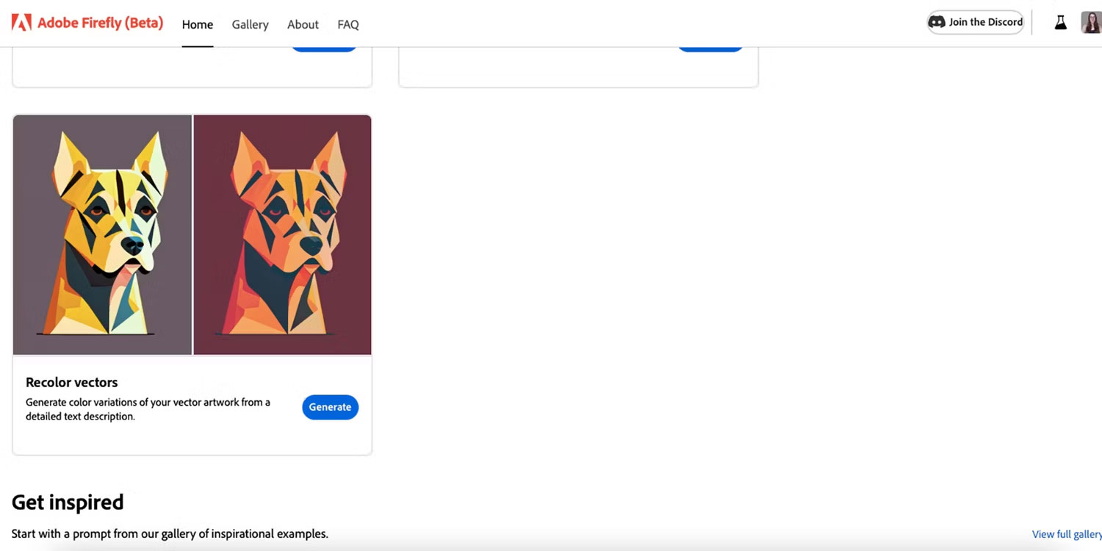Click the yellow dog vector thumbnail
The width and height of the screenshot is (1102, 551).
pyautogui.click(x=102, y=234)
